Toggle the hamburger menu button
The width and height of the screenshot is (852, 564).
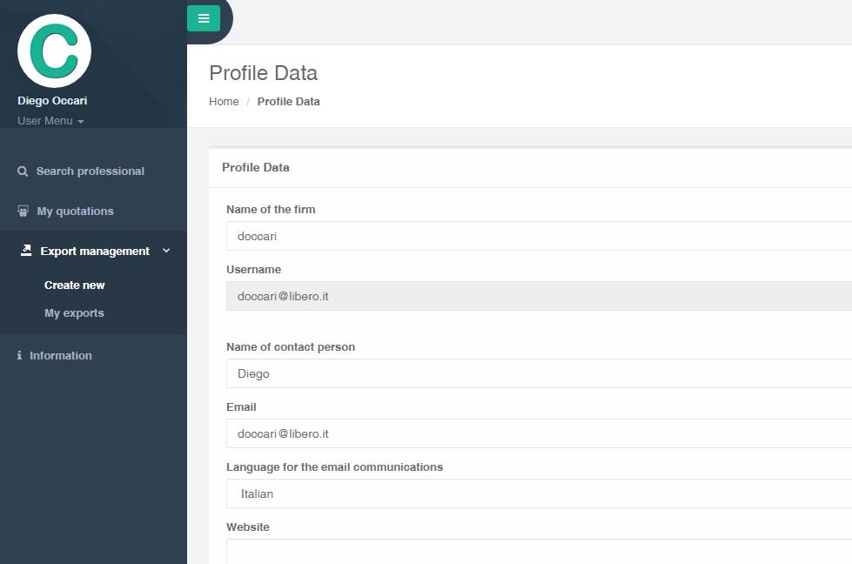pos(204,18)
